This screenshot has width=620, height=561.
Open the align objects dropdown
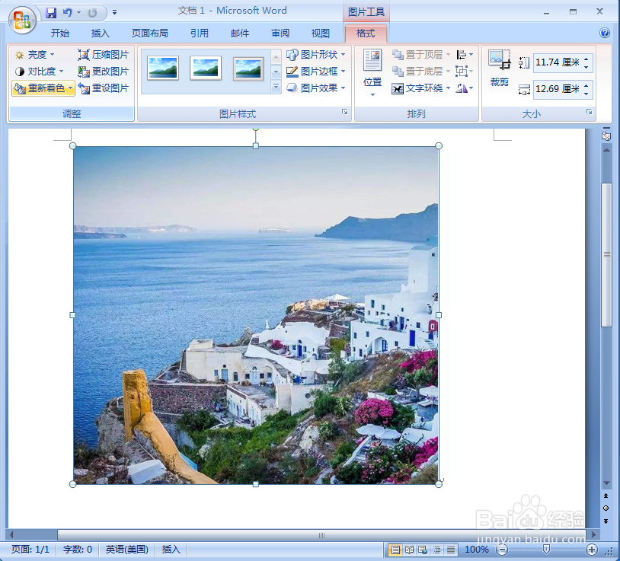[x=464, y=55]
